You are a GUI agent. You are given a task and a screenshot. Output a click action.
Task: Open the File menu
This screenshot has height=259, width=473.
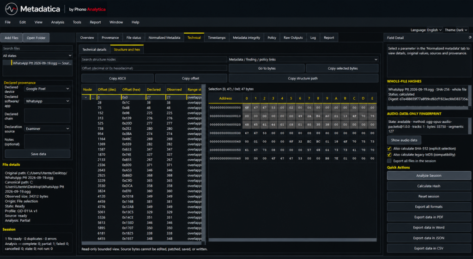[x=7, y=22]
